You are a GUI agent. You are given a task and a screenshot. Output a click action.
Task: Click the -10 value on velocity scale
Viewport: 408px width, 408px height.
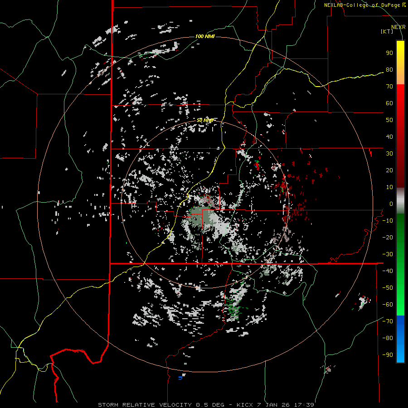(x=388, y=221)
